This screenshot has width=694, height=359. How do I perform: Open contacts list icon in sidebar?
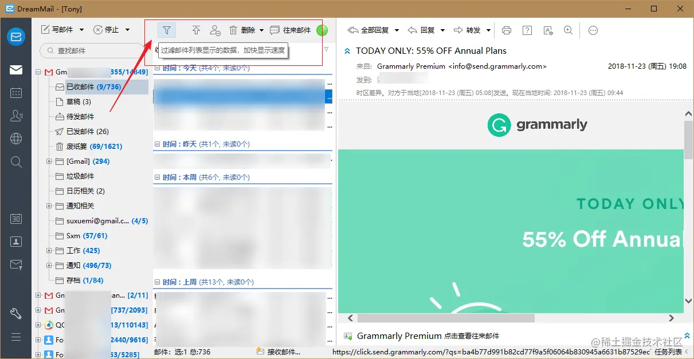pos(16,116)
